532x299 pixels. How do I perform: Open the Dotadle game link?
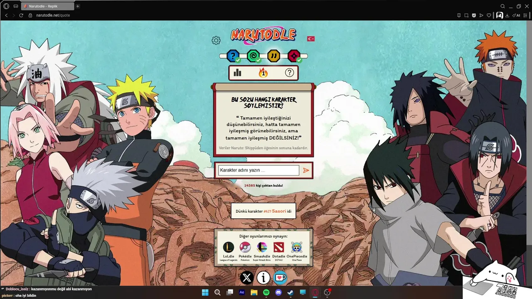[278, 251]
